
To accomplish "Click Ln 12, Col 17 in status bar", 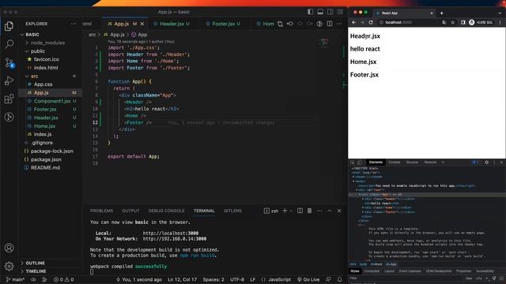I will (x=182, y=279).
